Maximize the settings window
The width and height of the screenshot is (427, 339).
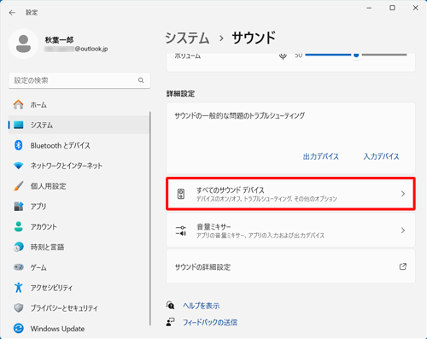392,8
